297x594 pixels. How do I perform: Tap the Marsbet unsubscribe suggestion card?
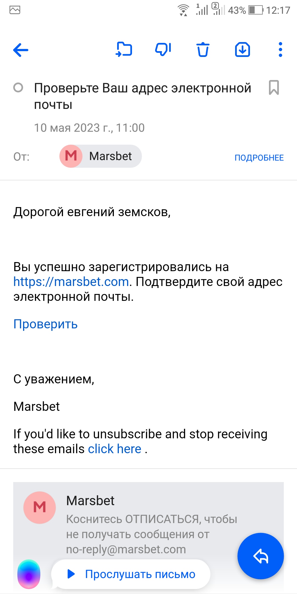[151, 522]
